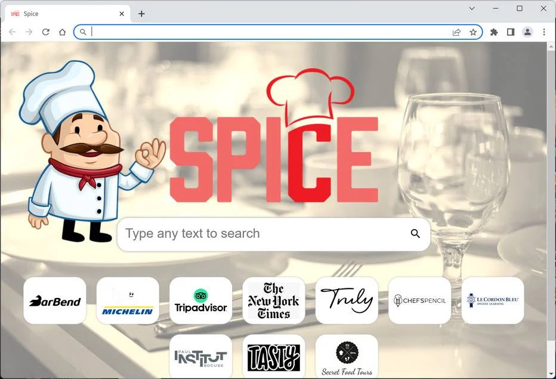Open the BarBend shortcut tile
This screenshot has height=379, width=556.
(x=55, y=300)
